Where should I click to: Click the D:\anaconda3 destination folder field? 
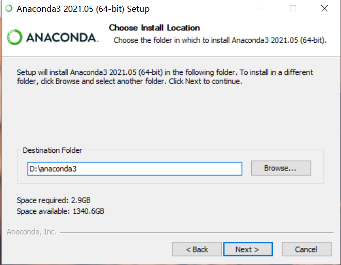tap(135, 168)
